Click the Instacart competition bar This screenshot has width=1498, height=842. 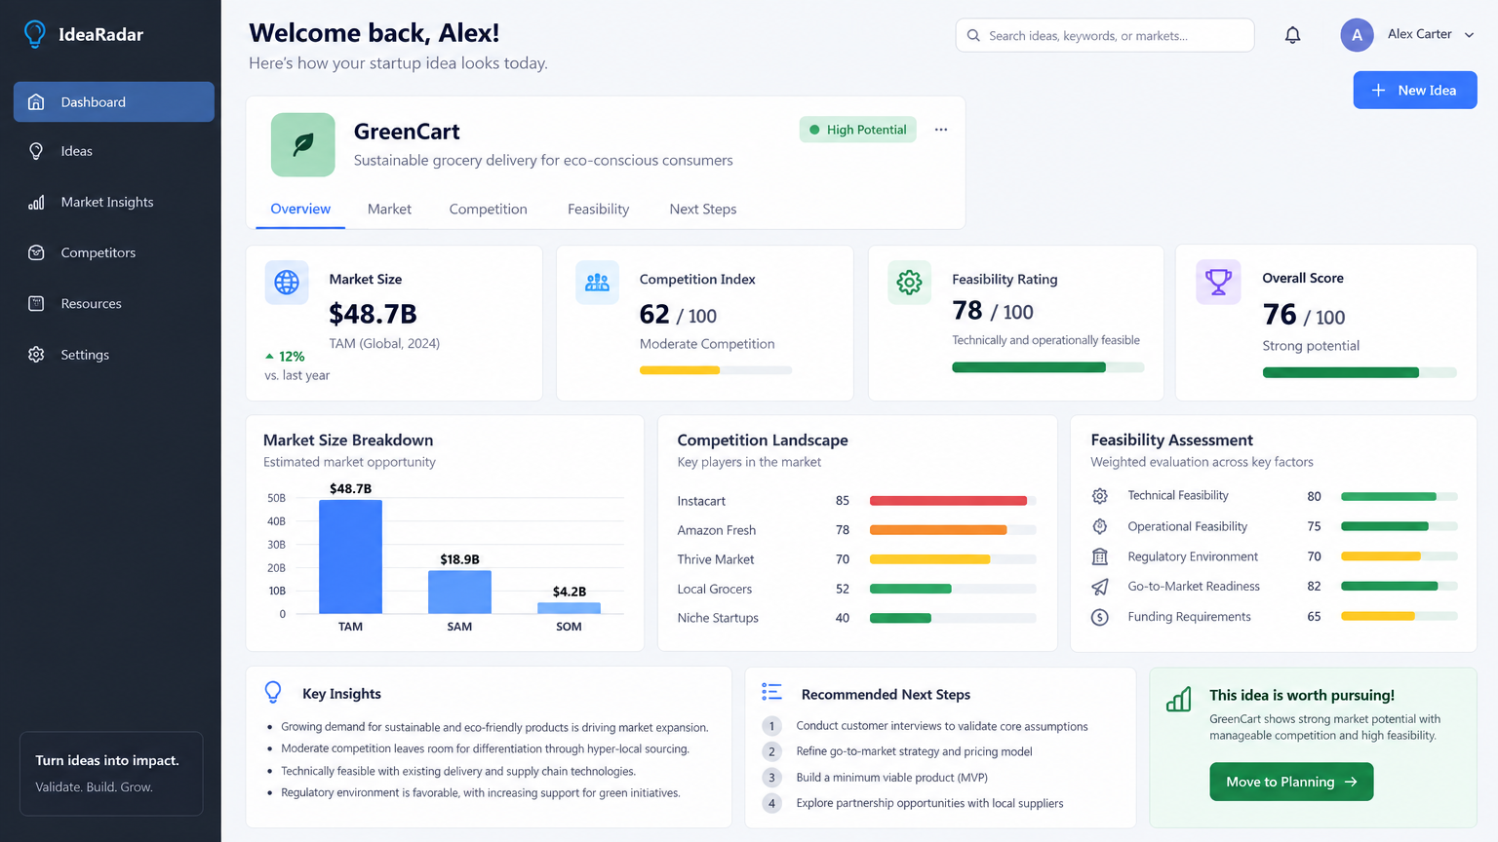[953, 501]
